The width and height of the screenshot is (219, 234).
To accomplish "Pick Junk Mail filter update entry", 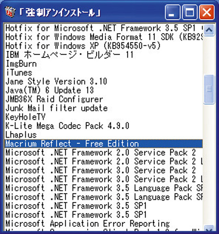I will tap(103, 108).
